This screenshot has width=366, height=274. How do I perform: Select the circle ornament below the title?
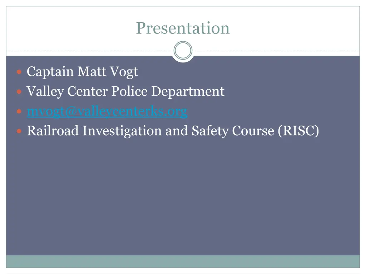tap(183, 50)
